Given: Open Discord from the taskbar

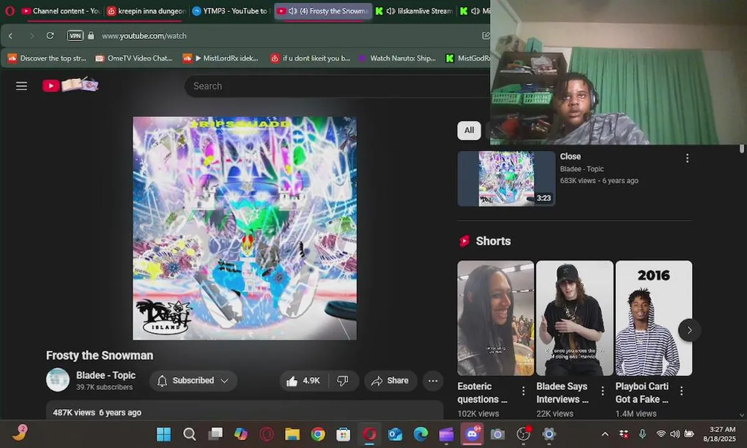Looking at the screenshot, I should (472, 434).
